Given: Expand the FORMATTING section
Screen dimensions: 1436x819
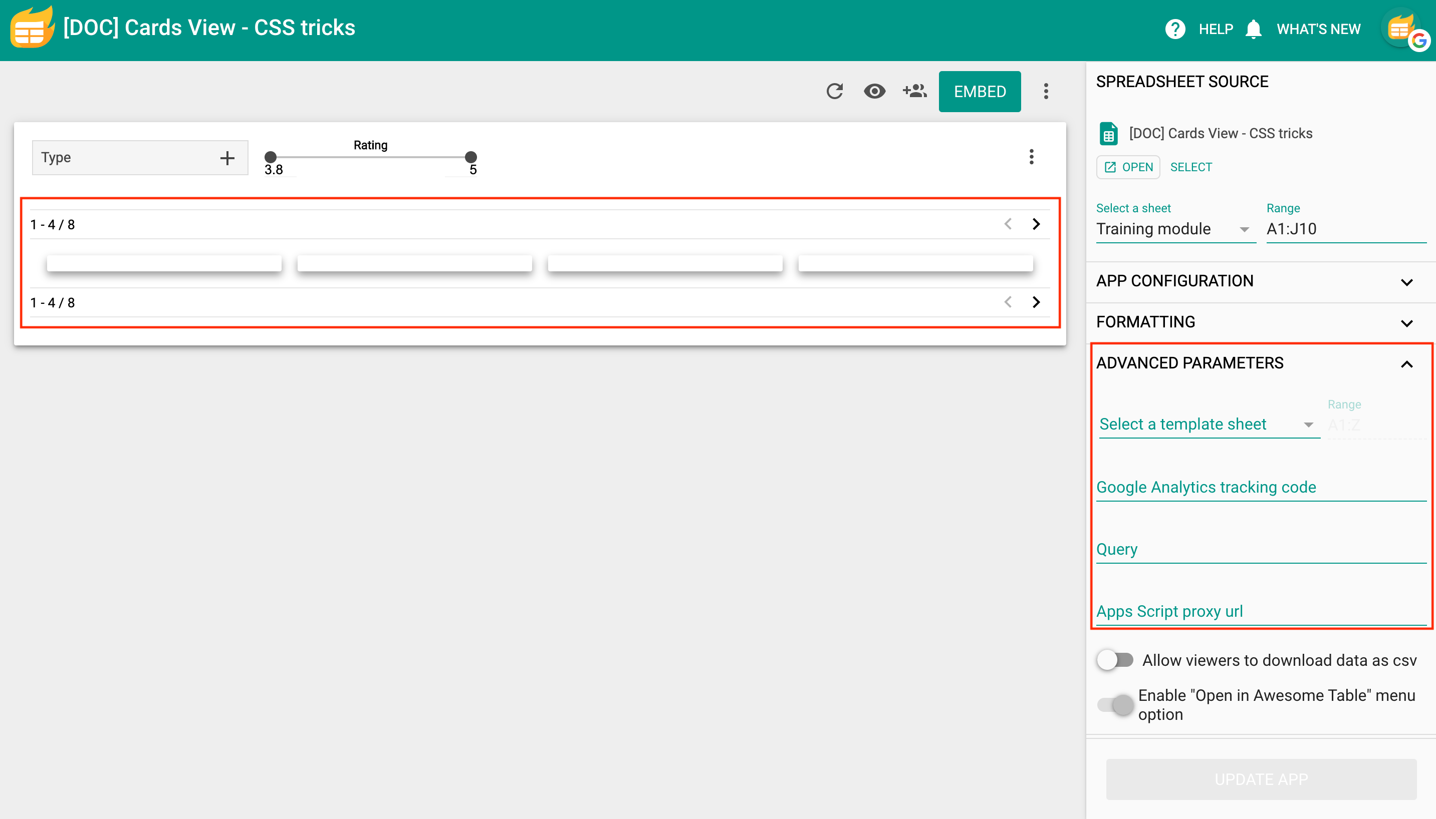Looking at the screenshot, I should 1261,322.
